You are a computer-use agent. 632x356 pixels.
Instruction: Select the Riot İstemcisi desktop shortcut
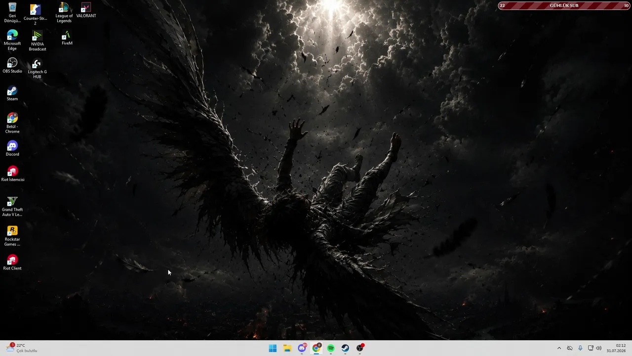[x=12, y=174]
